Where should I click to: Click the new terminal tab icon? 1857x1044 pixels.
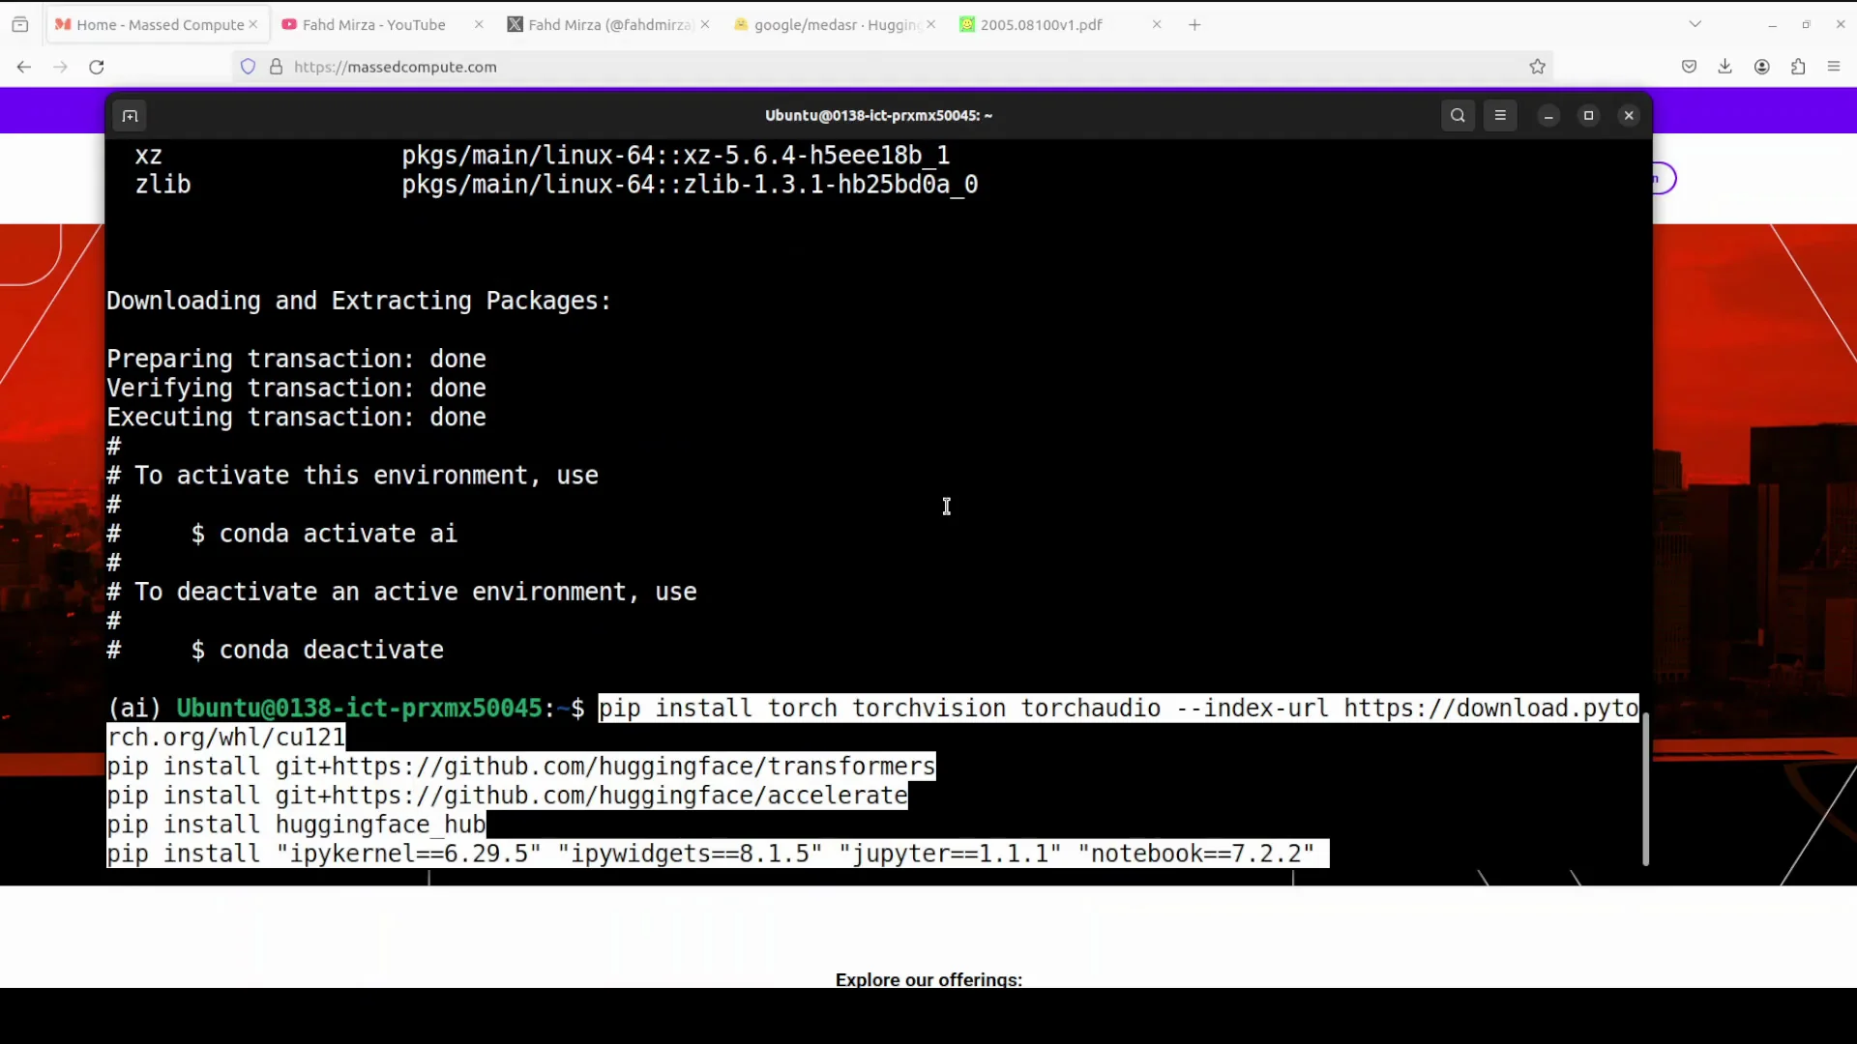pos(130,116)
